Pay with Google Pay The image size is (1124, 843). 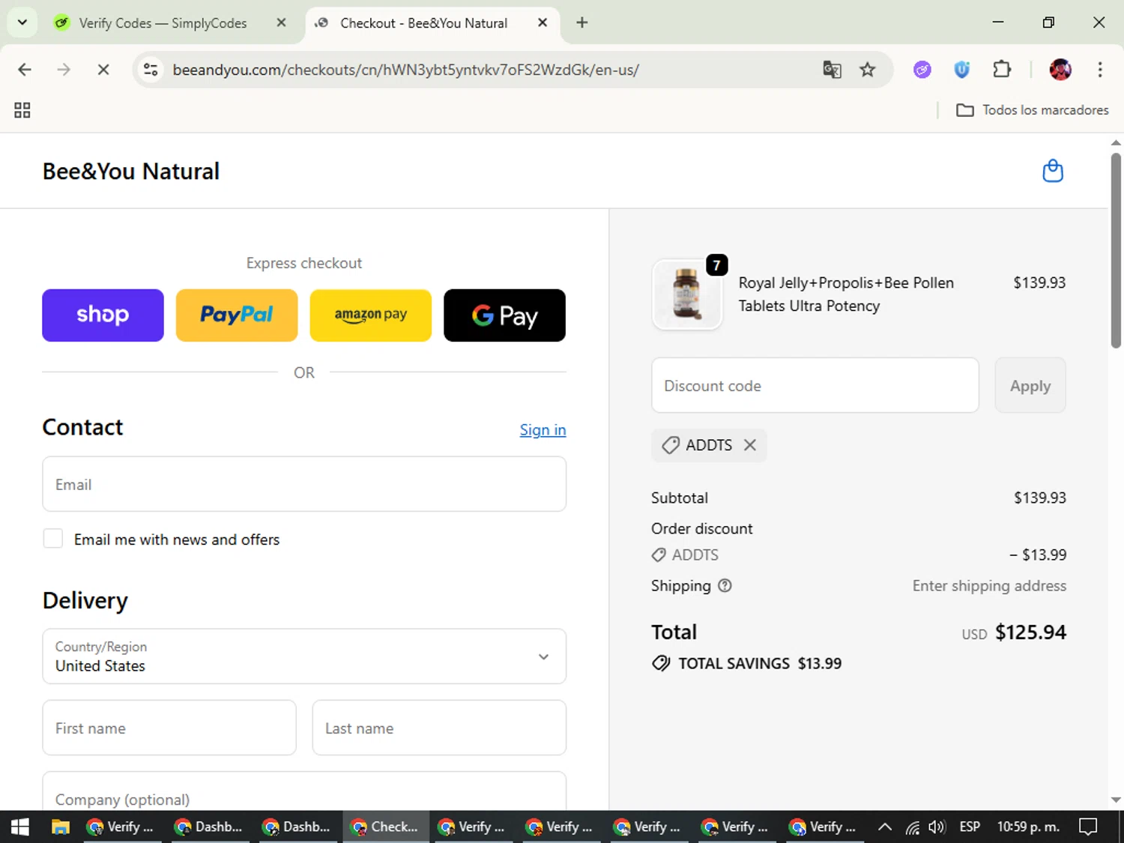pyautogui.click(x=504, y=315)
